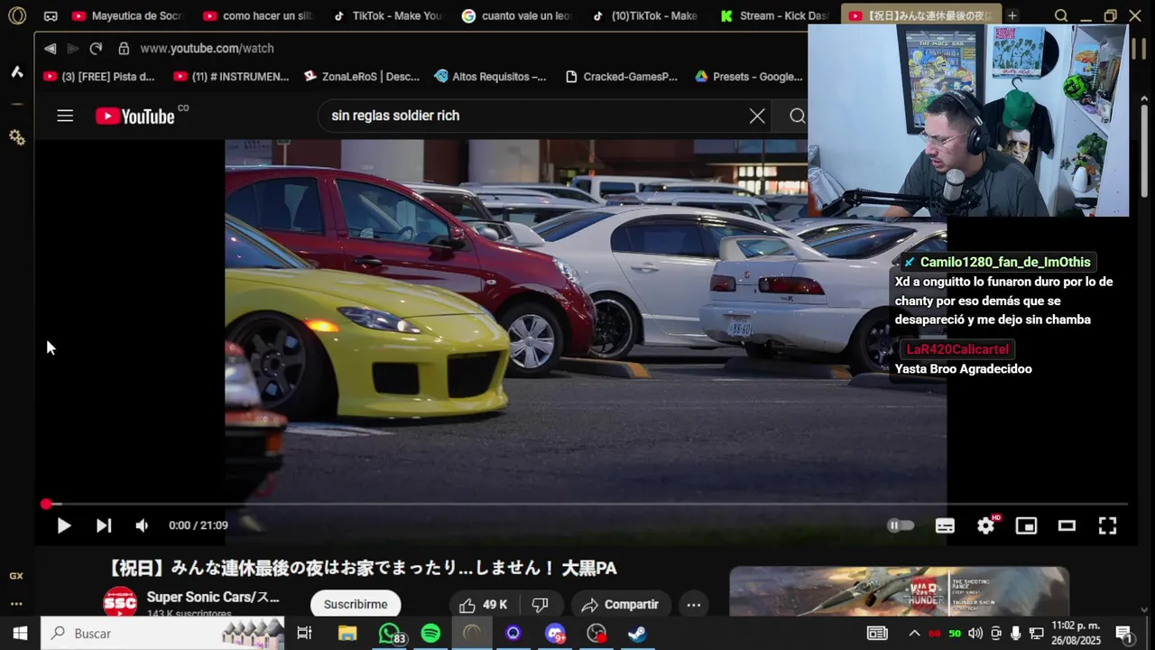Open Opera GX main menu logo
1155x650 pixels.
point(17,15)
